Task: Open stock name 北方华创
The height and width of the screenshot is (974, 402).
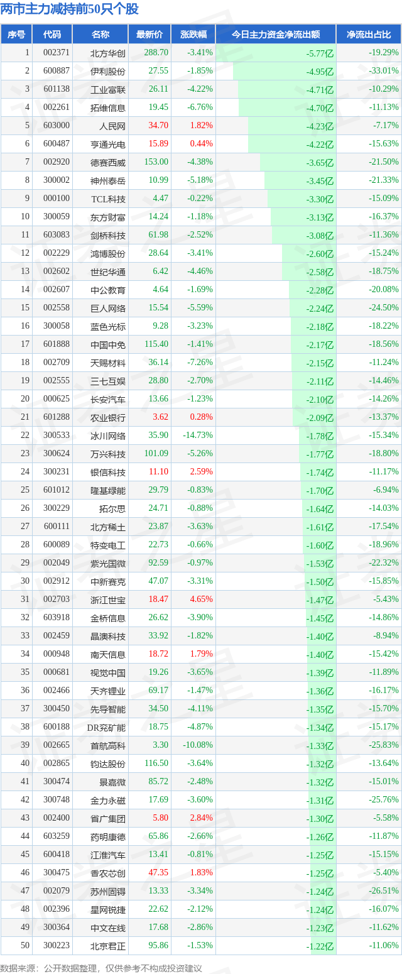Action: coord(108,53)
